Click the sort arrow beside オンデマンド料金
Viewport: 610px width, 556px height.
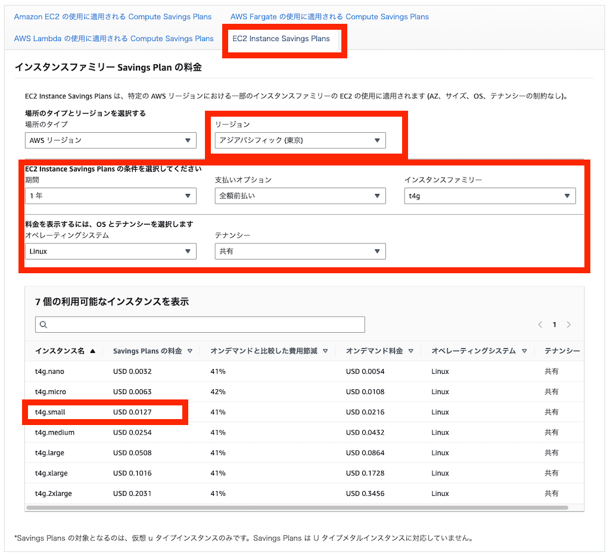click(411, 351)
